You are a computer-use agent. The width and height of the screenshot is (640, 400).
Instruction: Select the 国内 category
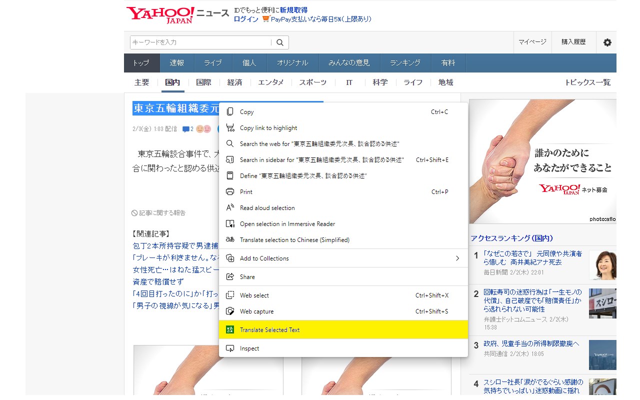[172, 82]
